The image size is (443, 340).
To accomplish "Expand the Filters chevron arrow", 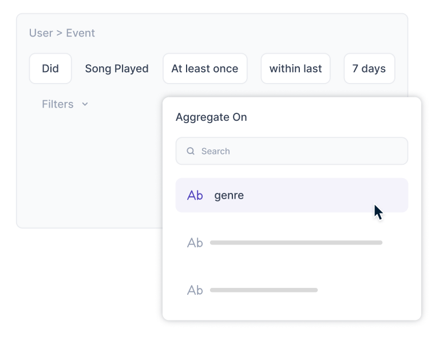I will (85, 104).
